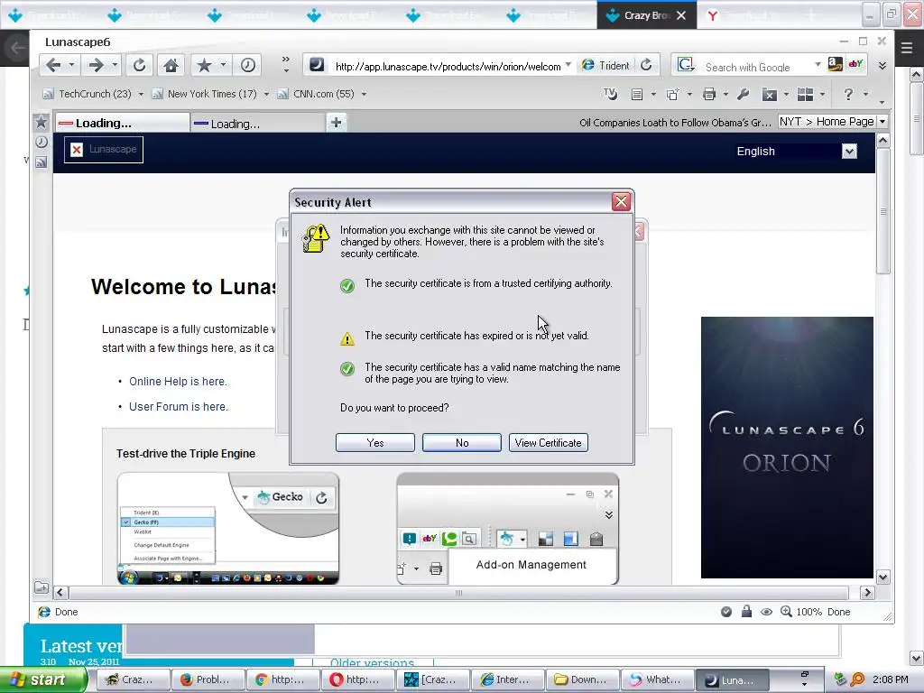The image size is (924, 693).
Task: Switch to the Luna... taskbar button
Action: (x=733, y=680)
